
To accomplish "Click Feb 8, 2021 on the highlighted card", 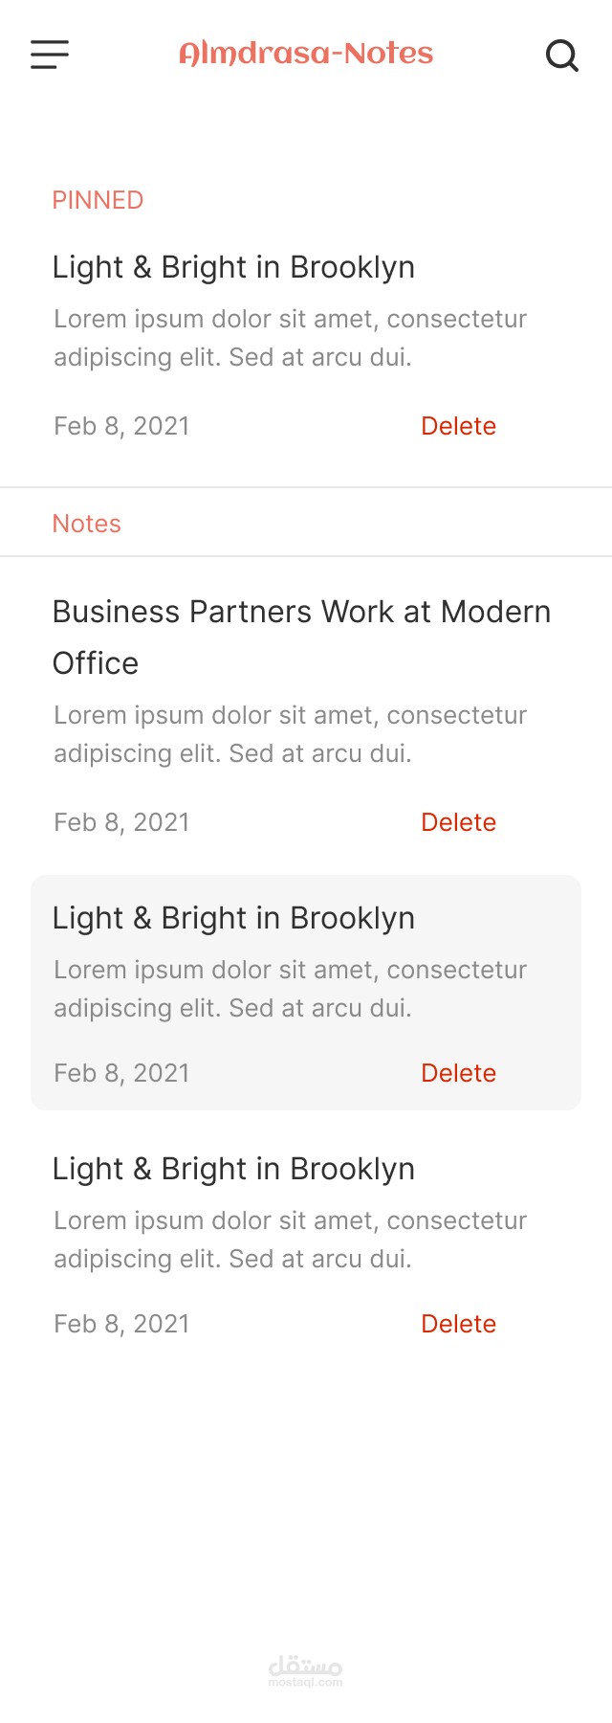I will (x=121, y=1073).
